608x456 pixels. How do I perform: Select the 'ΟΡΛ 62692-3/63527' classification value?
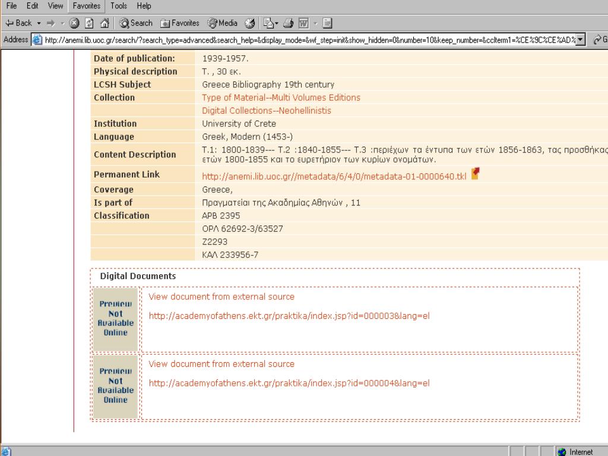(242, 229)
